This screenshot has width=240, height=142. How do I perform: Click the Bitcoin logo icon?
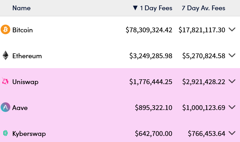[x=5, y=30]
